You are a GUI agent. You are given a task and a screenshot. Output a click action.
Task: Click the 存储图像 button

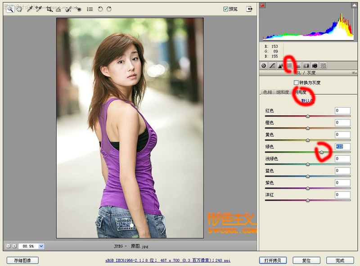(x=22, y=260)
